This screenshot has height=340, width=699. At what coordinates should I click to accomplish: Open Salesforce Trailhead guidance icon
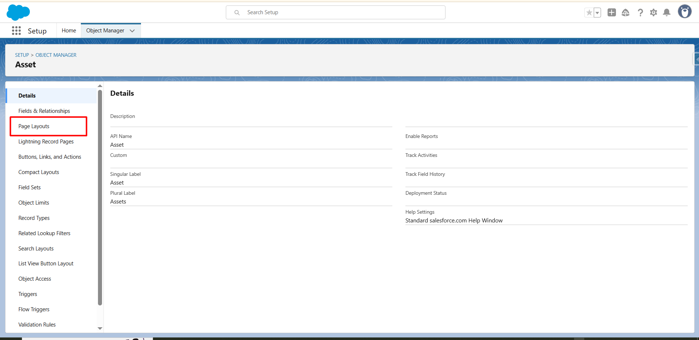point(625,13)
